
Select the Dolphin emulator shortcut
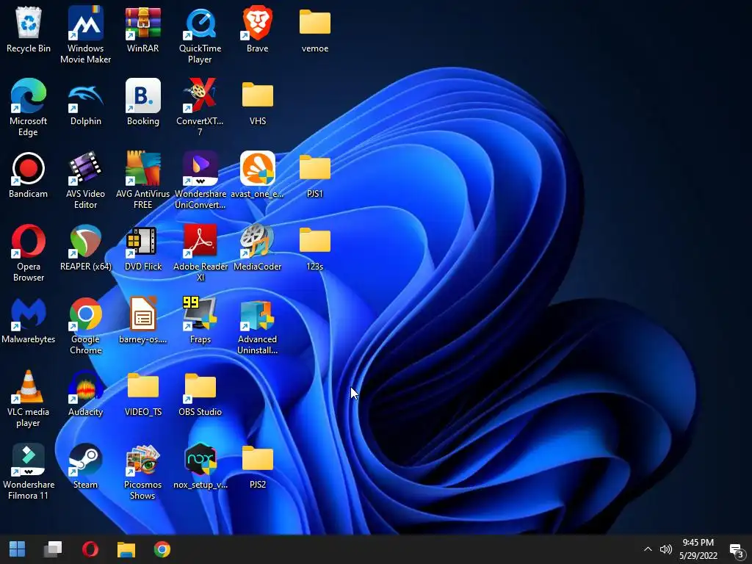click(85, 103)
